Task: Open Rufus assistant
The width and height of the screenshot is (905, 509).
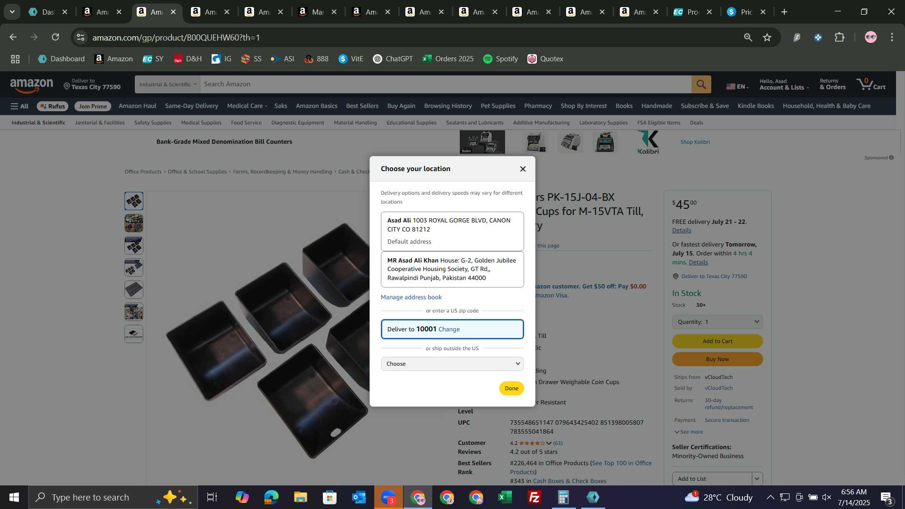Action: 52,106
